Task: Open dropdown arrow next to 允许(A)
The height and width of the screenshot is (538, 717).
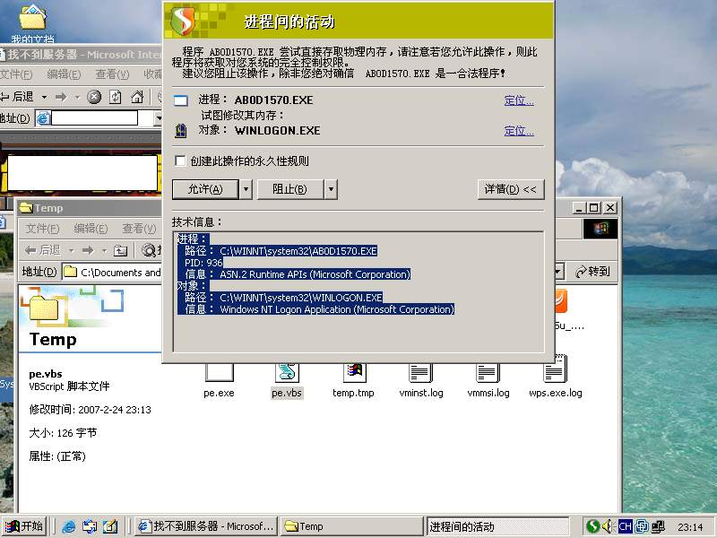Action: pyautogui.click(x=246, y=189)
